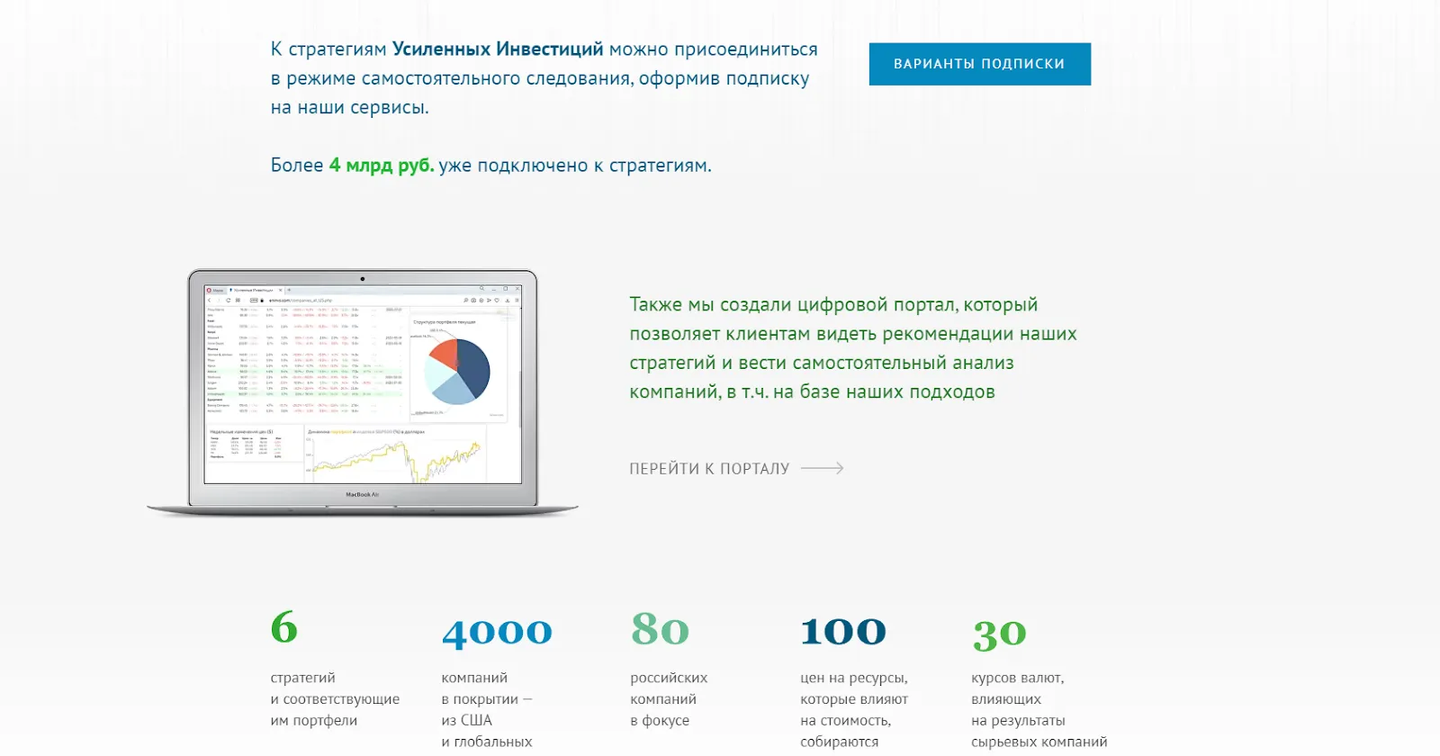Click the green paragraph about цифровой портал
This screenshot has height=756, width=1440.
(x=853, y=348)
